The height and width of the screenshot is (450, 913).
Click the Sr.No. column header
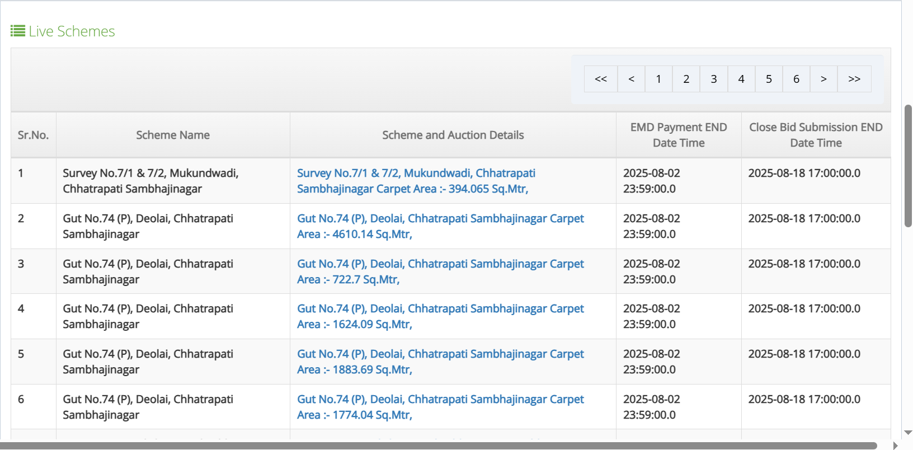coord(33,135)
